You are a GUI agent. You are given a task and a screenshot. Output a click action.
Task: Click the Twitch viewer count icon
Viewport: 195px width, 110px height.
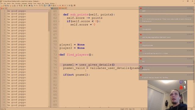[x=181, y=82]
